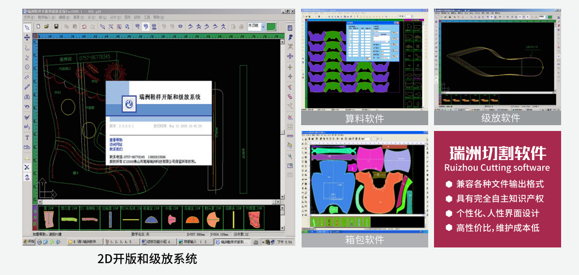
Task: Click the 访问网站 link in about dialog
Action: 116,145
